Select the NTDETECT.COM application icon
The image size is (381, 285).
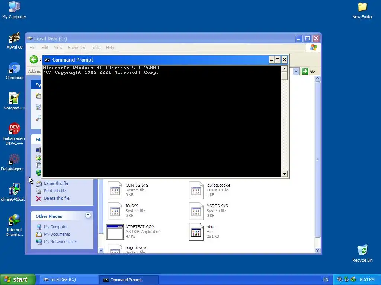[x=115, y=232]
